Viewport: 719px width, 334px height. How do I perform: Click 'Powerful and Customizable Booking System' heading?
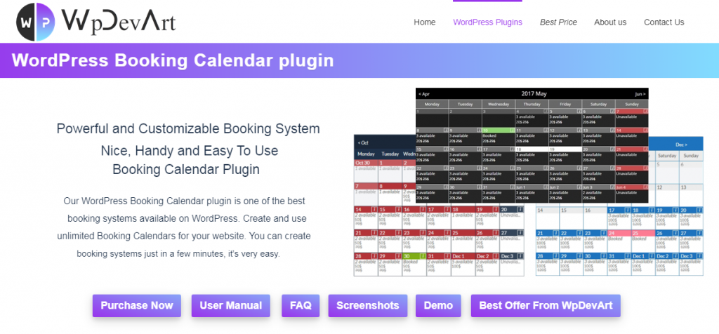(188, 128)
